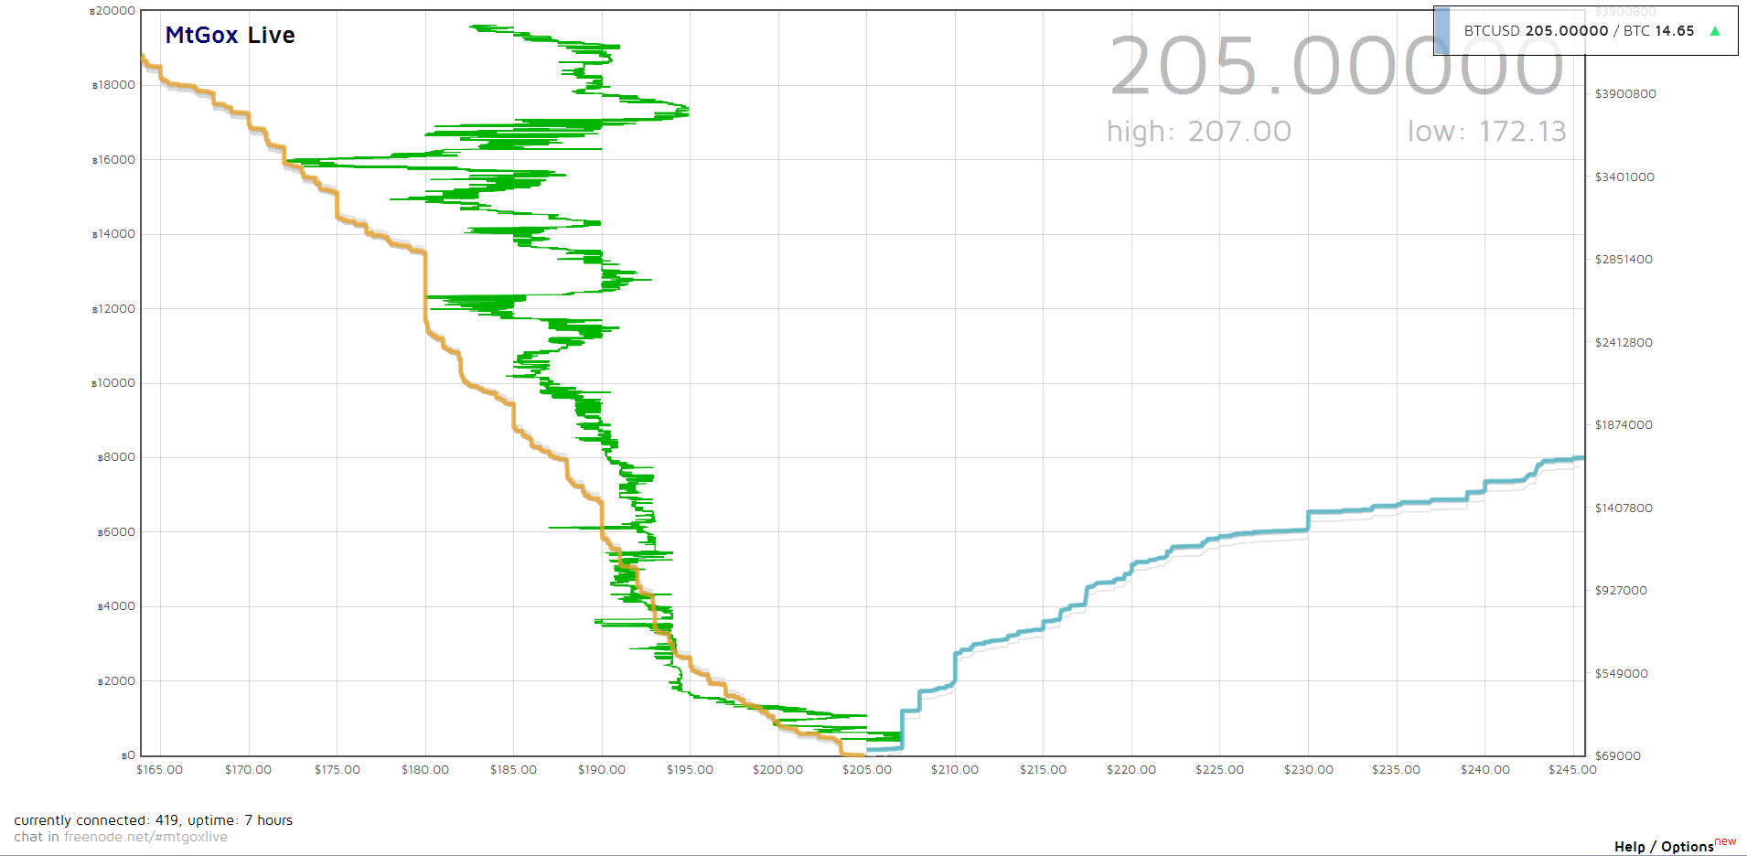Click the MtGox Live title
Screen dimensions: 1747x856
point(230,35)
